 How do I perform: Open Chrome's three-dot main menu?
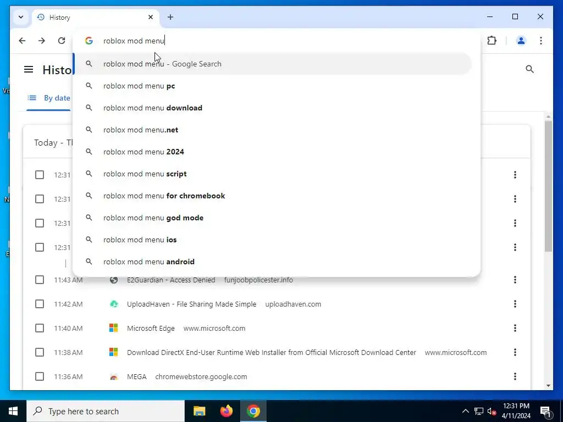click(x=541, y=41)
